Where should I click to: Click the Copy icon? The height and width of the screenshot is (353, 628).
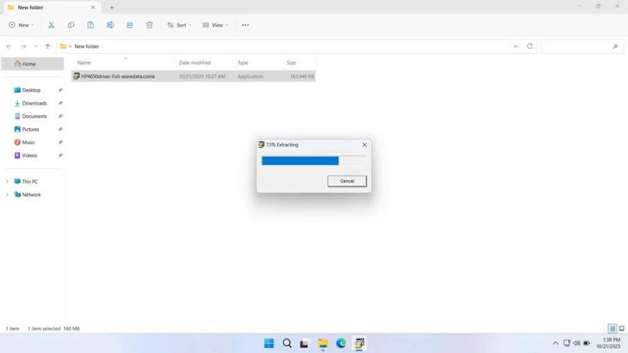(x=71, y=25)
